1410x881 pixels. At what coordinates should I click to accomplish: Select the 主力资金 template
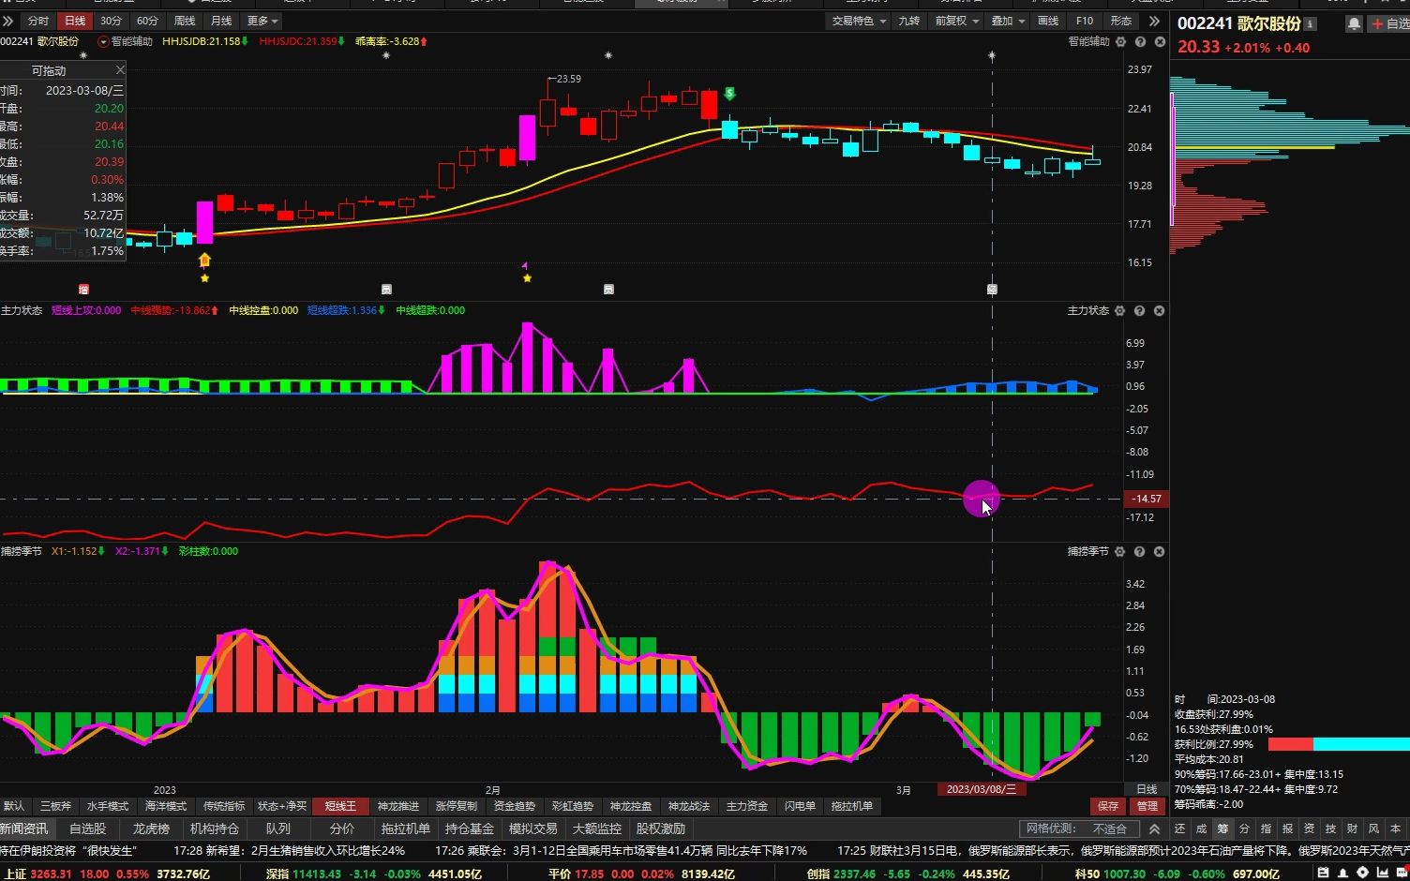(747, 807)
